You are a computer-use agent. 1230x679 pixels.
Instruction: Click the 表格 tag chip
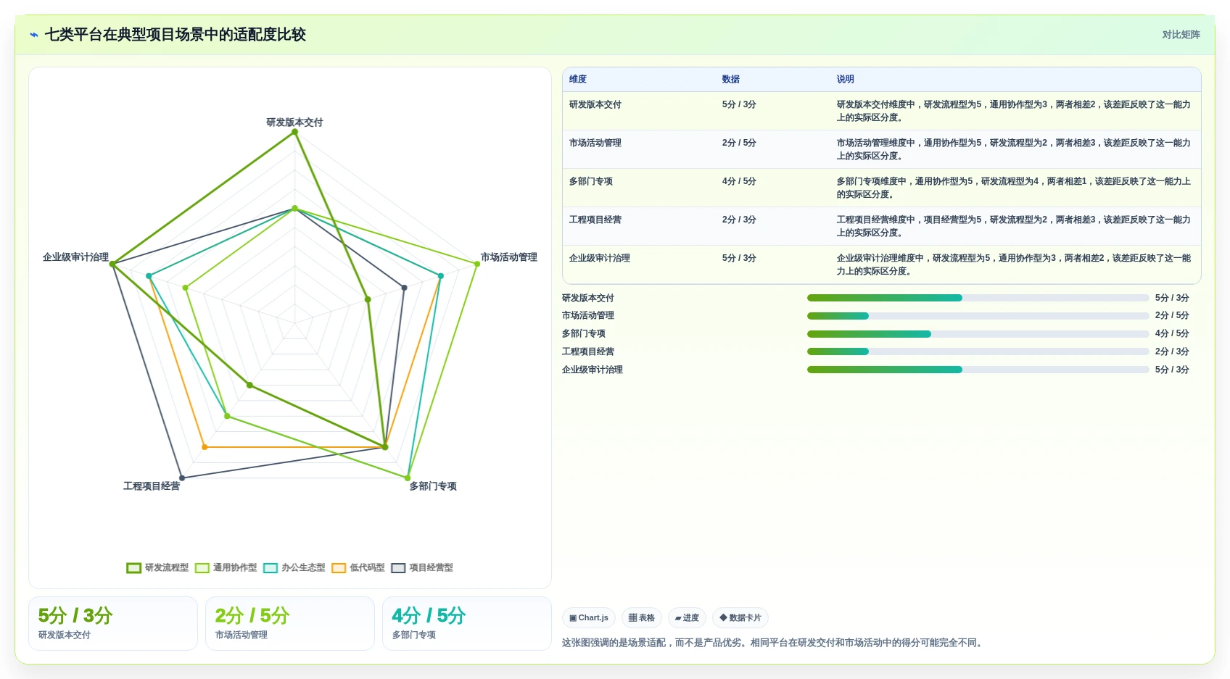pos(642,618)
